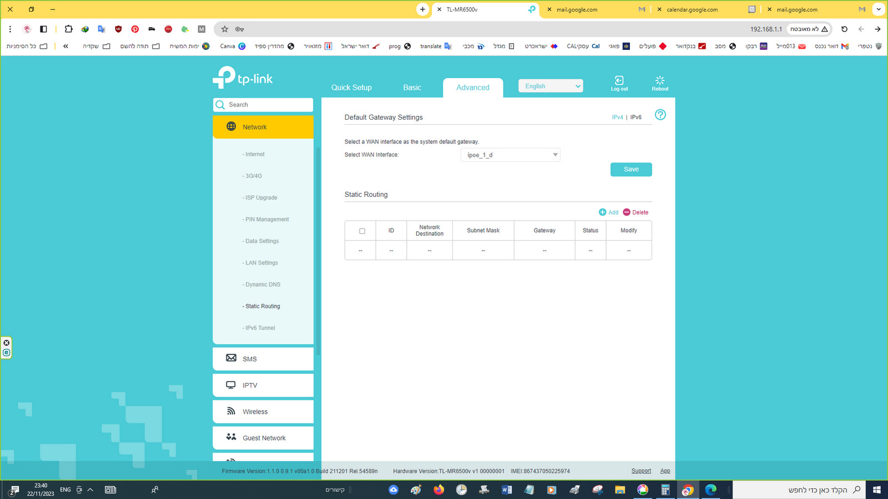Open the English language dropdown
This screenshot has width=888, height=499.
pos(551,86)
